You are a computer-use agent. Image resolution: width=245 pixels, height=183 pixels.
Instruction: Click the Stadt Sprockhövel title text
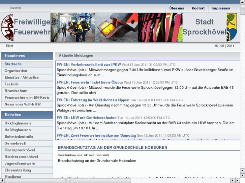click(204, 27)
